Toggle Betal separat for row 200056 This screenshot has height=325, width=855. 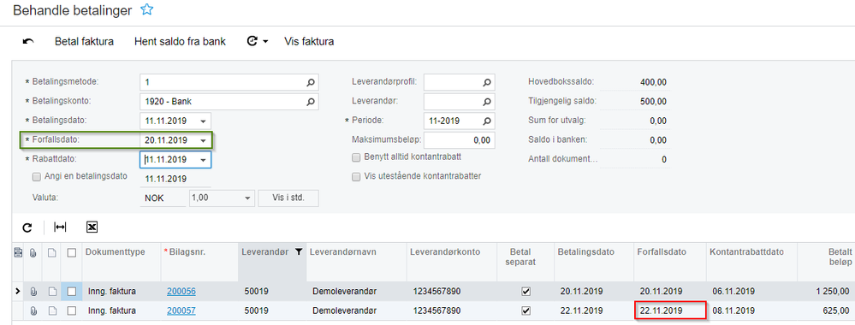(525, 292)
